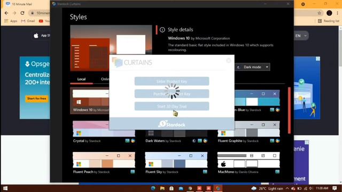
Task: Click the light mode icon on Dark Waters
Action: (x=200, y=141)
